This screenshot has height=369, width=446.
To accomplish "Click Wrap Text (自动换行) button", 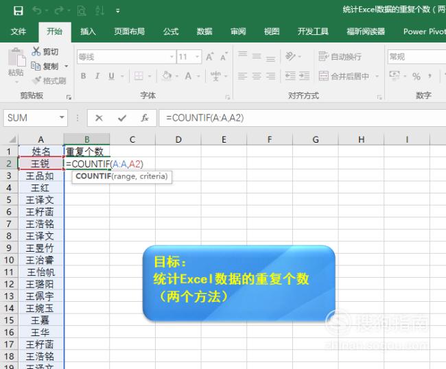I will (340, 56).
